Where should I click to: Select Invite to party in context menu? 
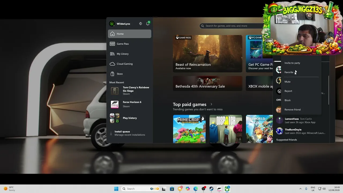[x=292, y=63]
